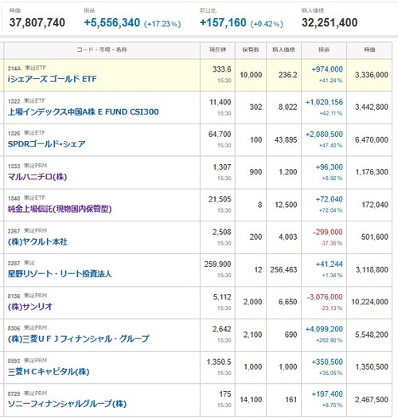The height and width of the screenshot is (419, 398).
Task: Click profit value +1,020,156
Action: pyautogui.click(x=324, y=102)
